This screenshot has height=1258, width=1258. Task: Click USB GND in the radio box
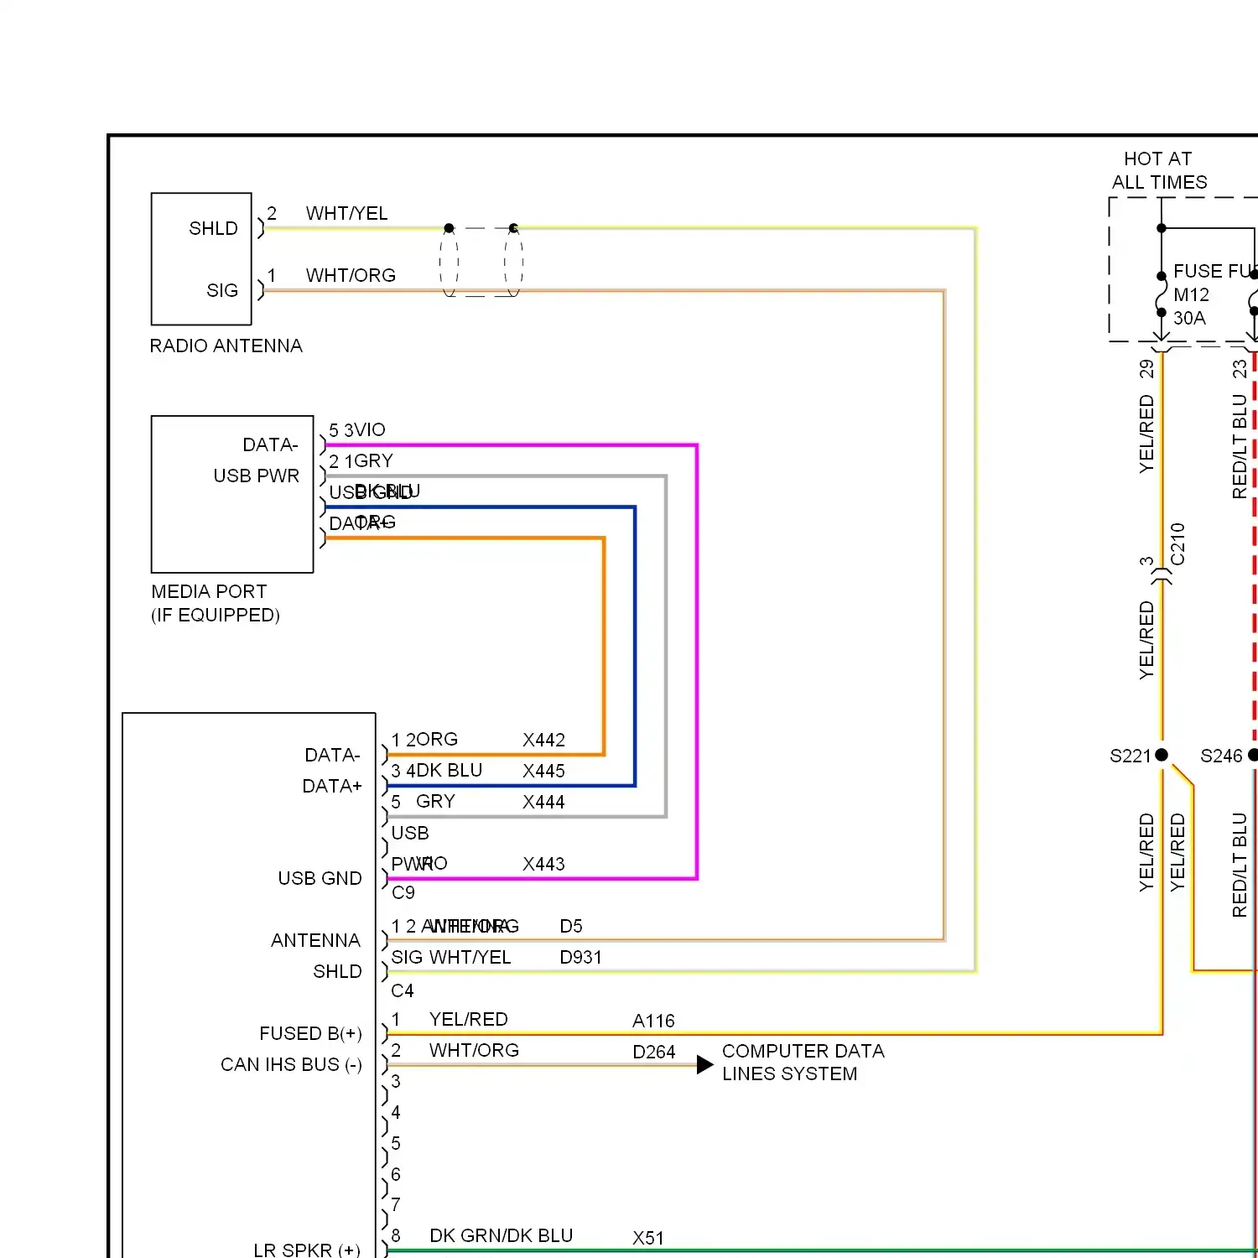(320, 878)
